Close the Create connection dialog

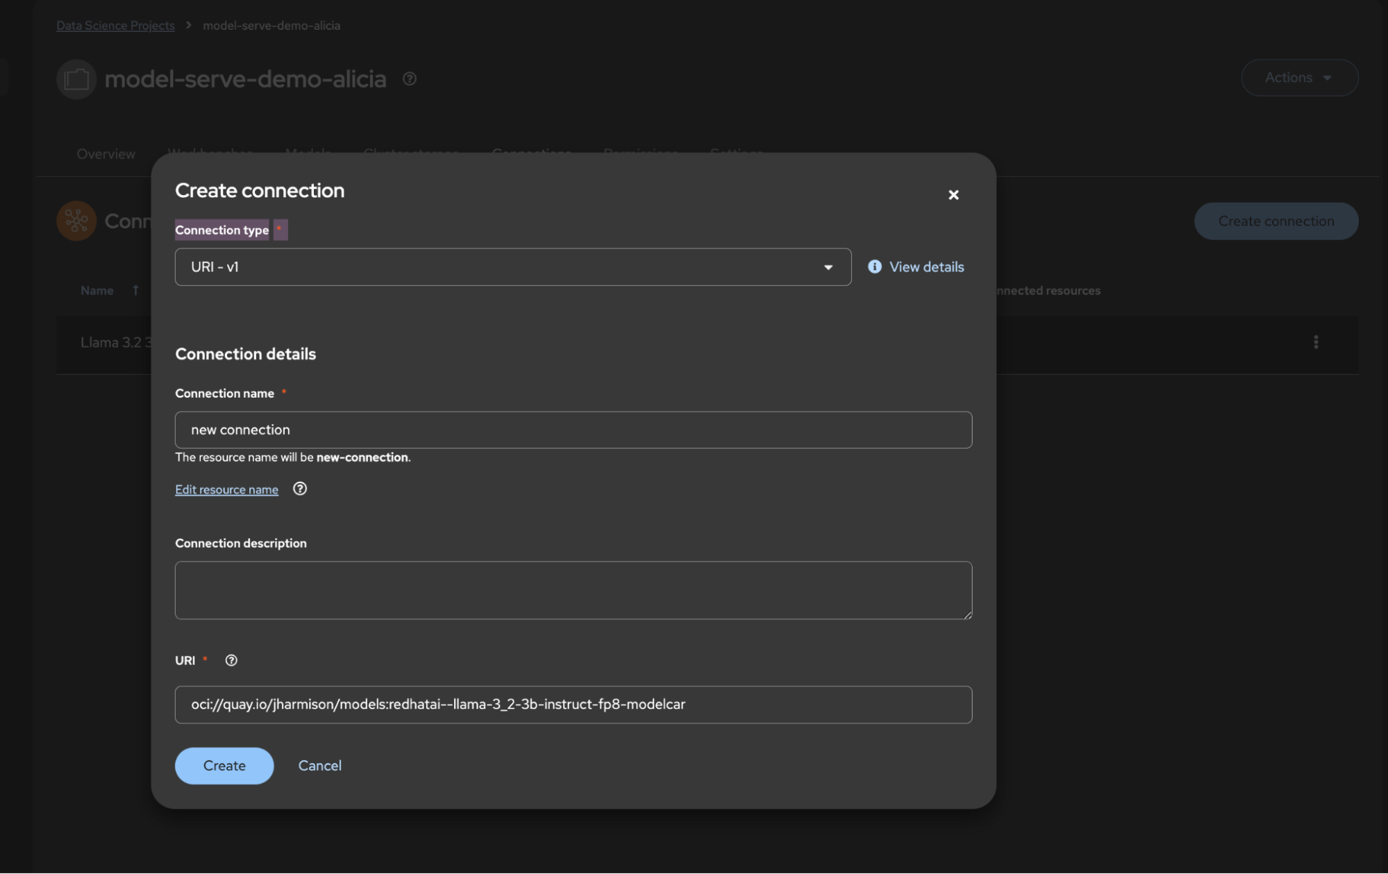pyautogui.click(x=953, y=195)
